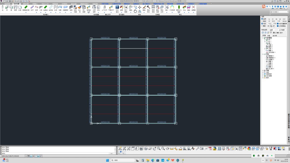Uncheck 工作树紧贴 checkbox
The image size is (290, 163).
[278, 26]
